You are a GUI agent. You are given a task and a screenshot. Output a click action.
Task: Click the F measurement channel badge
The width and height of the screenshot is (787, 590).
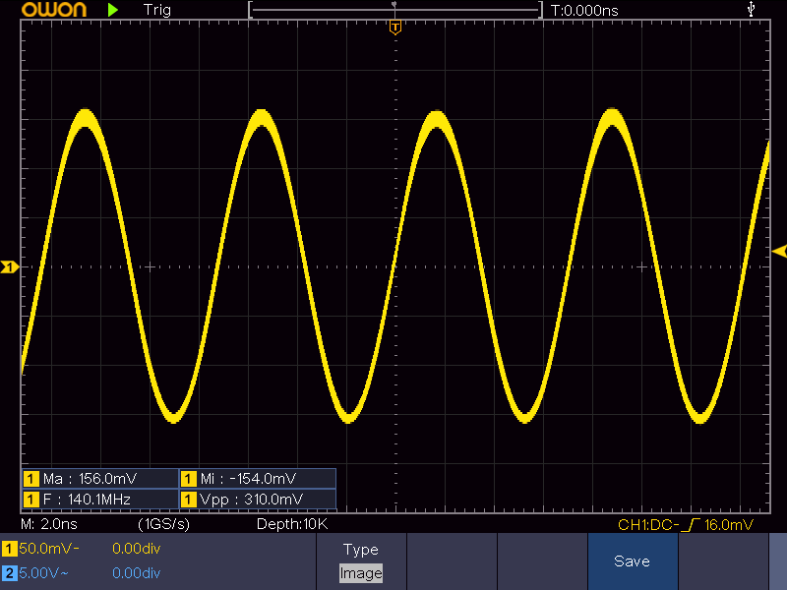(x=31, y=500)
